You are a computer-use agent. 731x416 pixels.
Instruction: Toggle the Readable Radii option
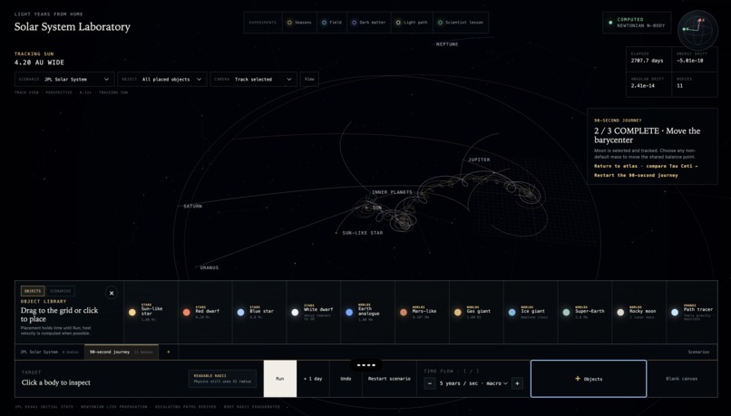(x=222, y=379)
